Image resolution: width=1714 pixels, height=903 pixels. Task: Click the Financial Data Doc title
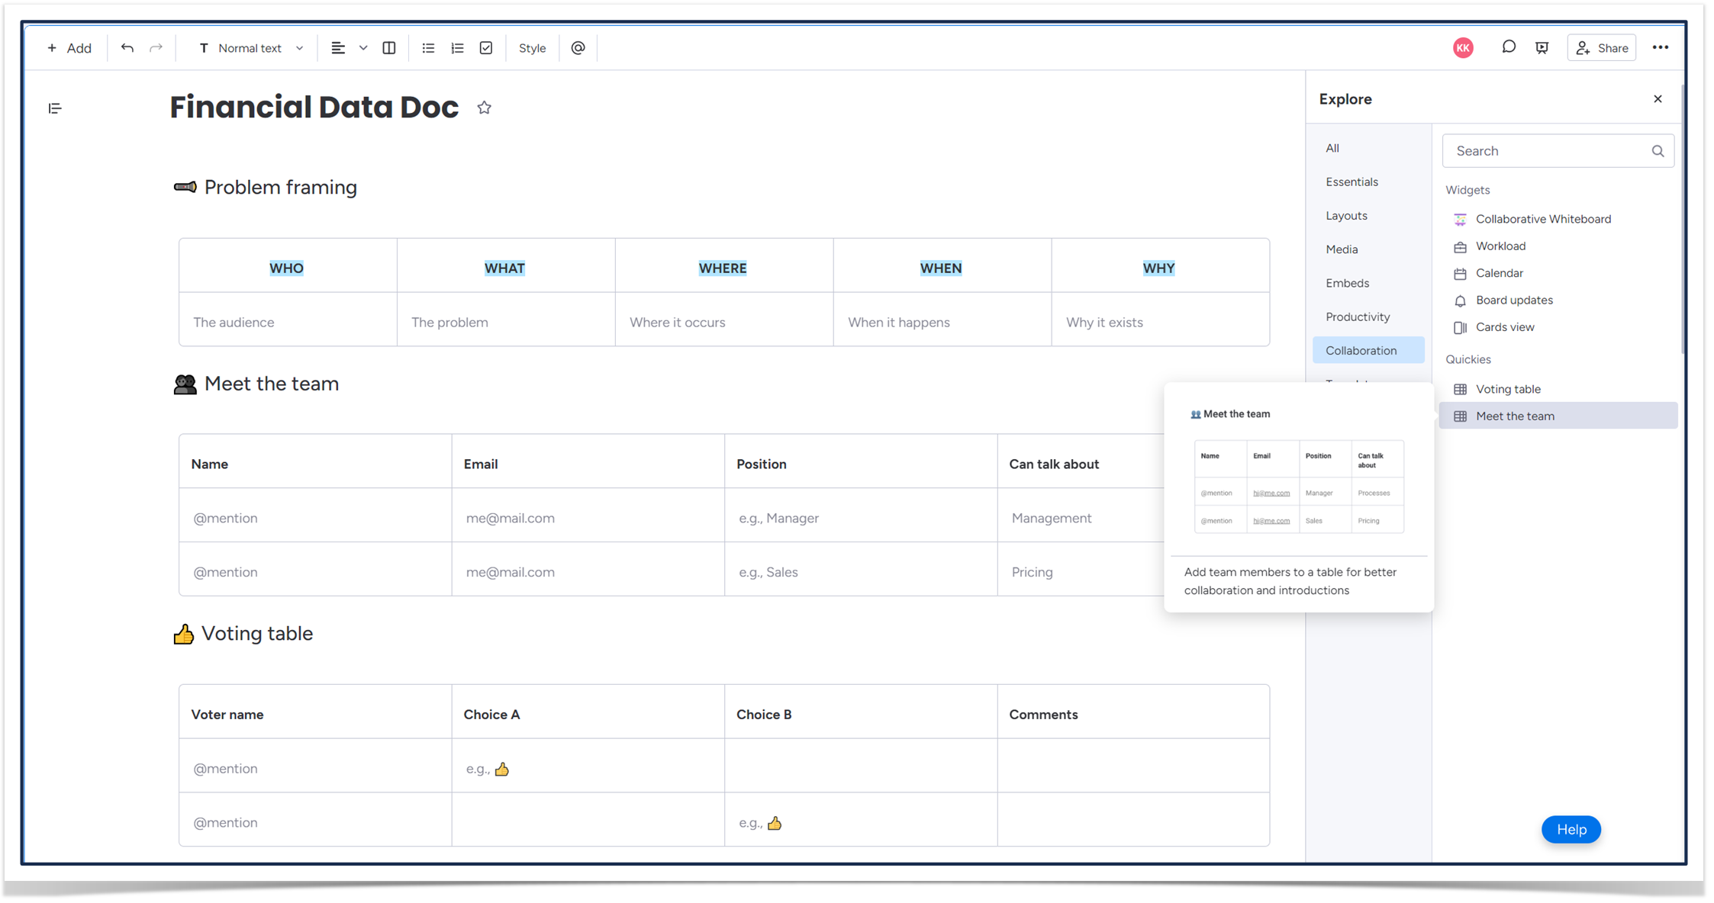[x=314, y=108]
